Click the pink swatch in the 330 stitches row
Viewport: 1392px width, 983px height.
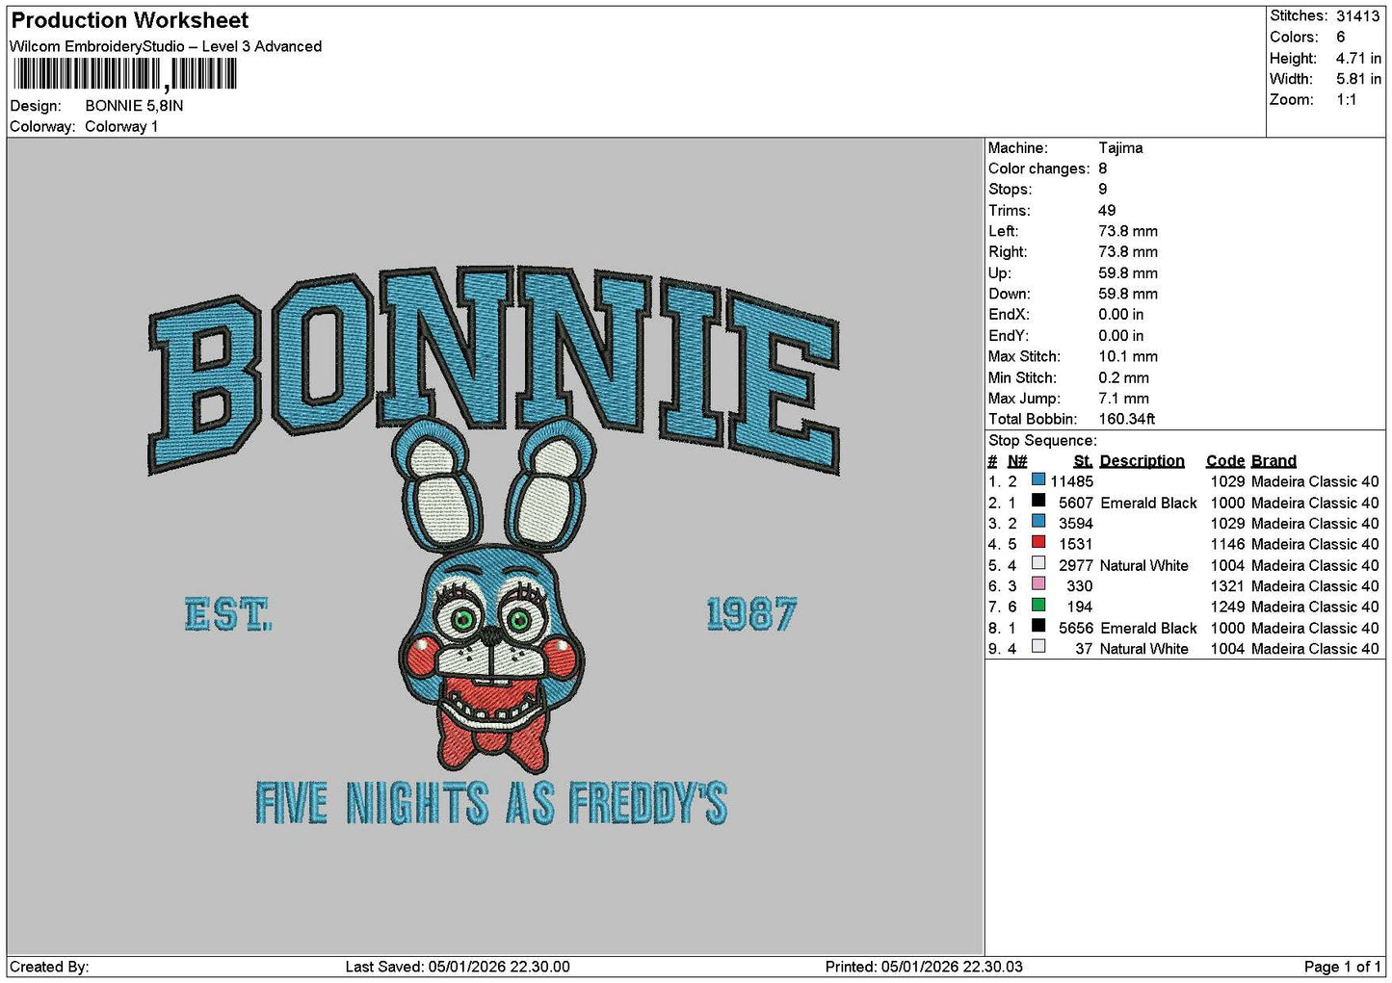click(1038, 584)
